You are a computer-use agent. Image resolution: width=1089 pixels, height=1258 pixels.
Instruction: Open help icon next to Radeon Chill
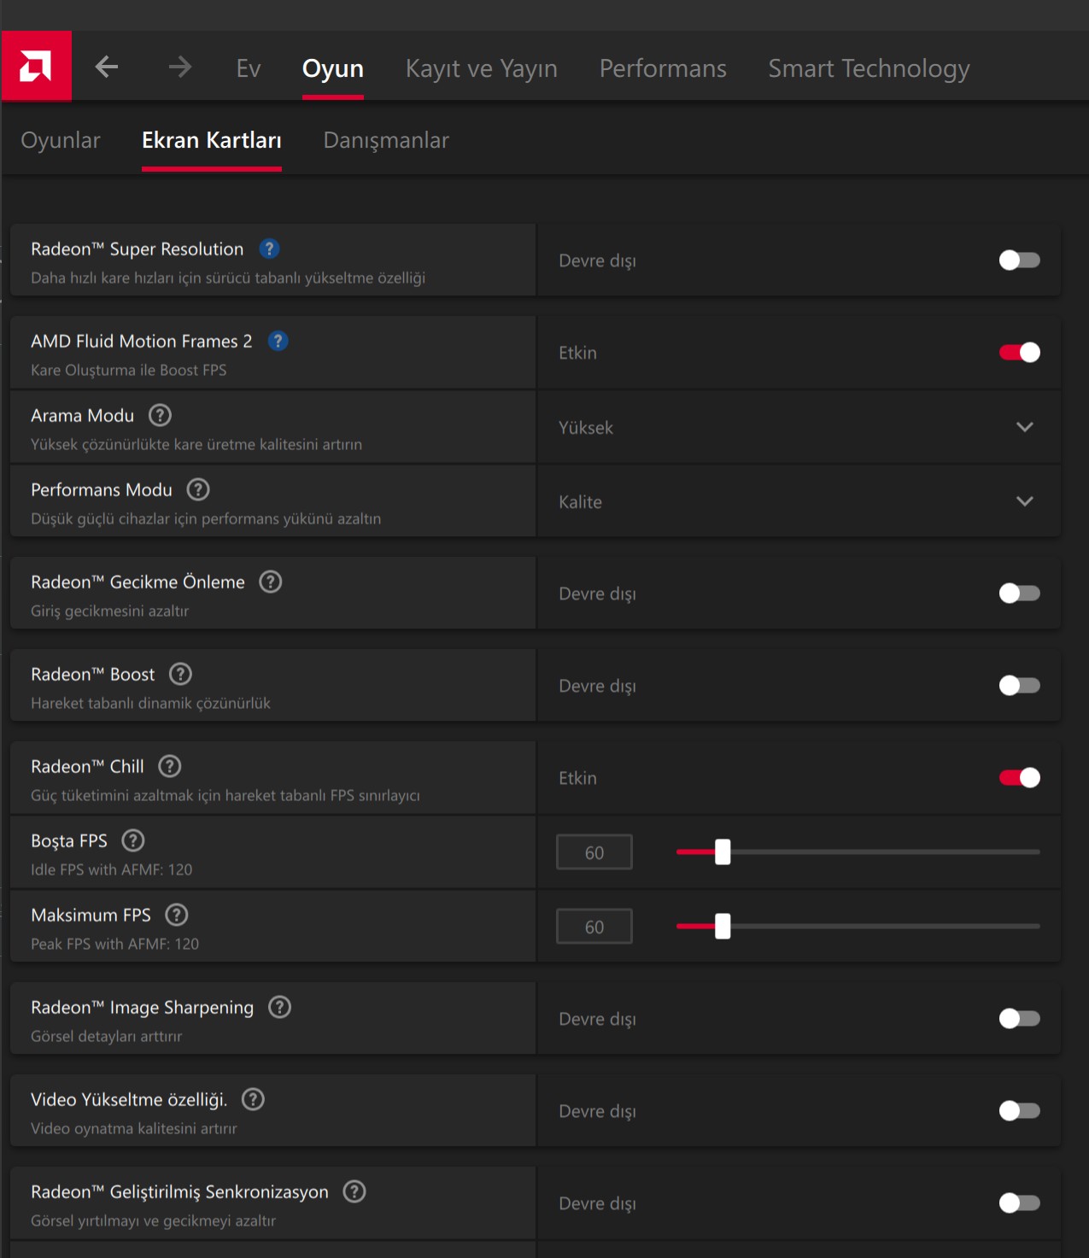coord(170,766)
